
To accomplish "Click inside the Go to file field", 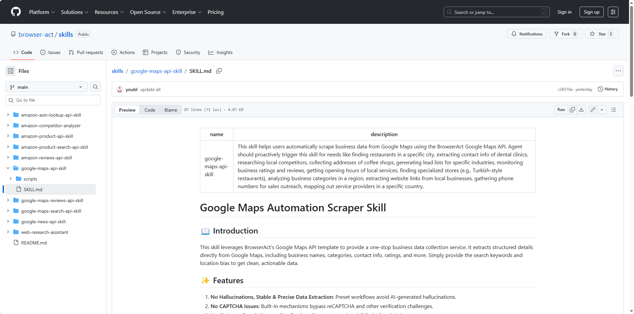I will point(53,100).
